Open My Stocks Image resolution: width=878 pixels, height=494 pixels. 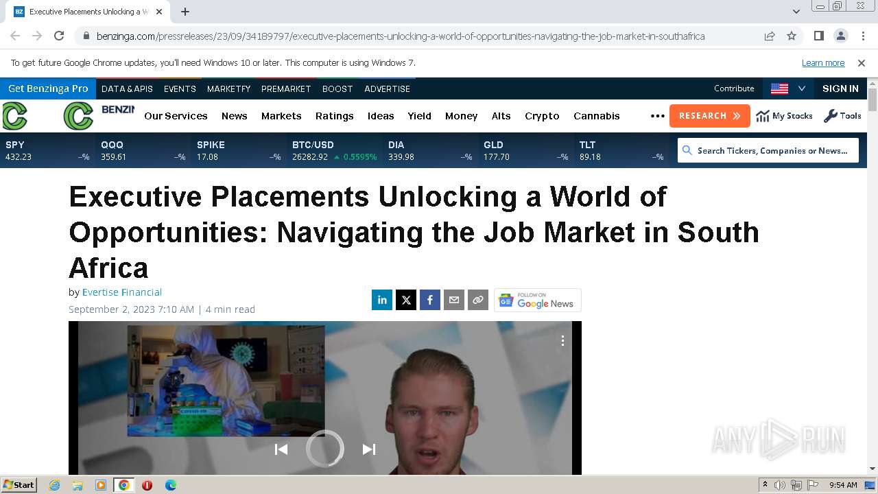(x=785, y=116)
